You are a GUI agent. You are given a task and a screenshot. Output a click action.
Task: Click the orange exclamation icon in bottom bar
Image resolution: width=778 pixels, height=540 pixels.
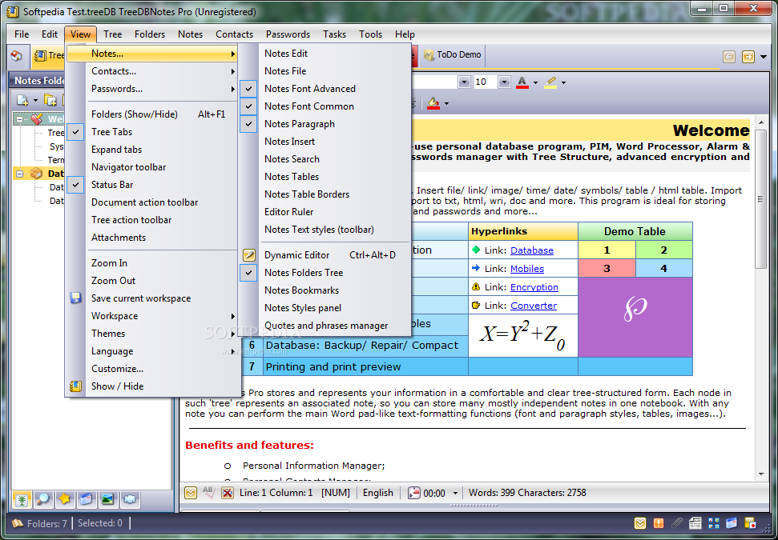tap(659, 523)
